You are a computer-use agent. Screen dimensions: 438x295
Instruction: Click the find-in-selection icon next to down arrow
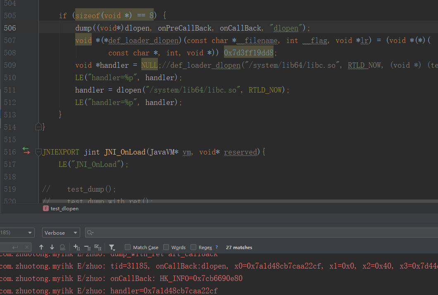tap(62, 247)
